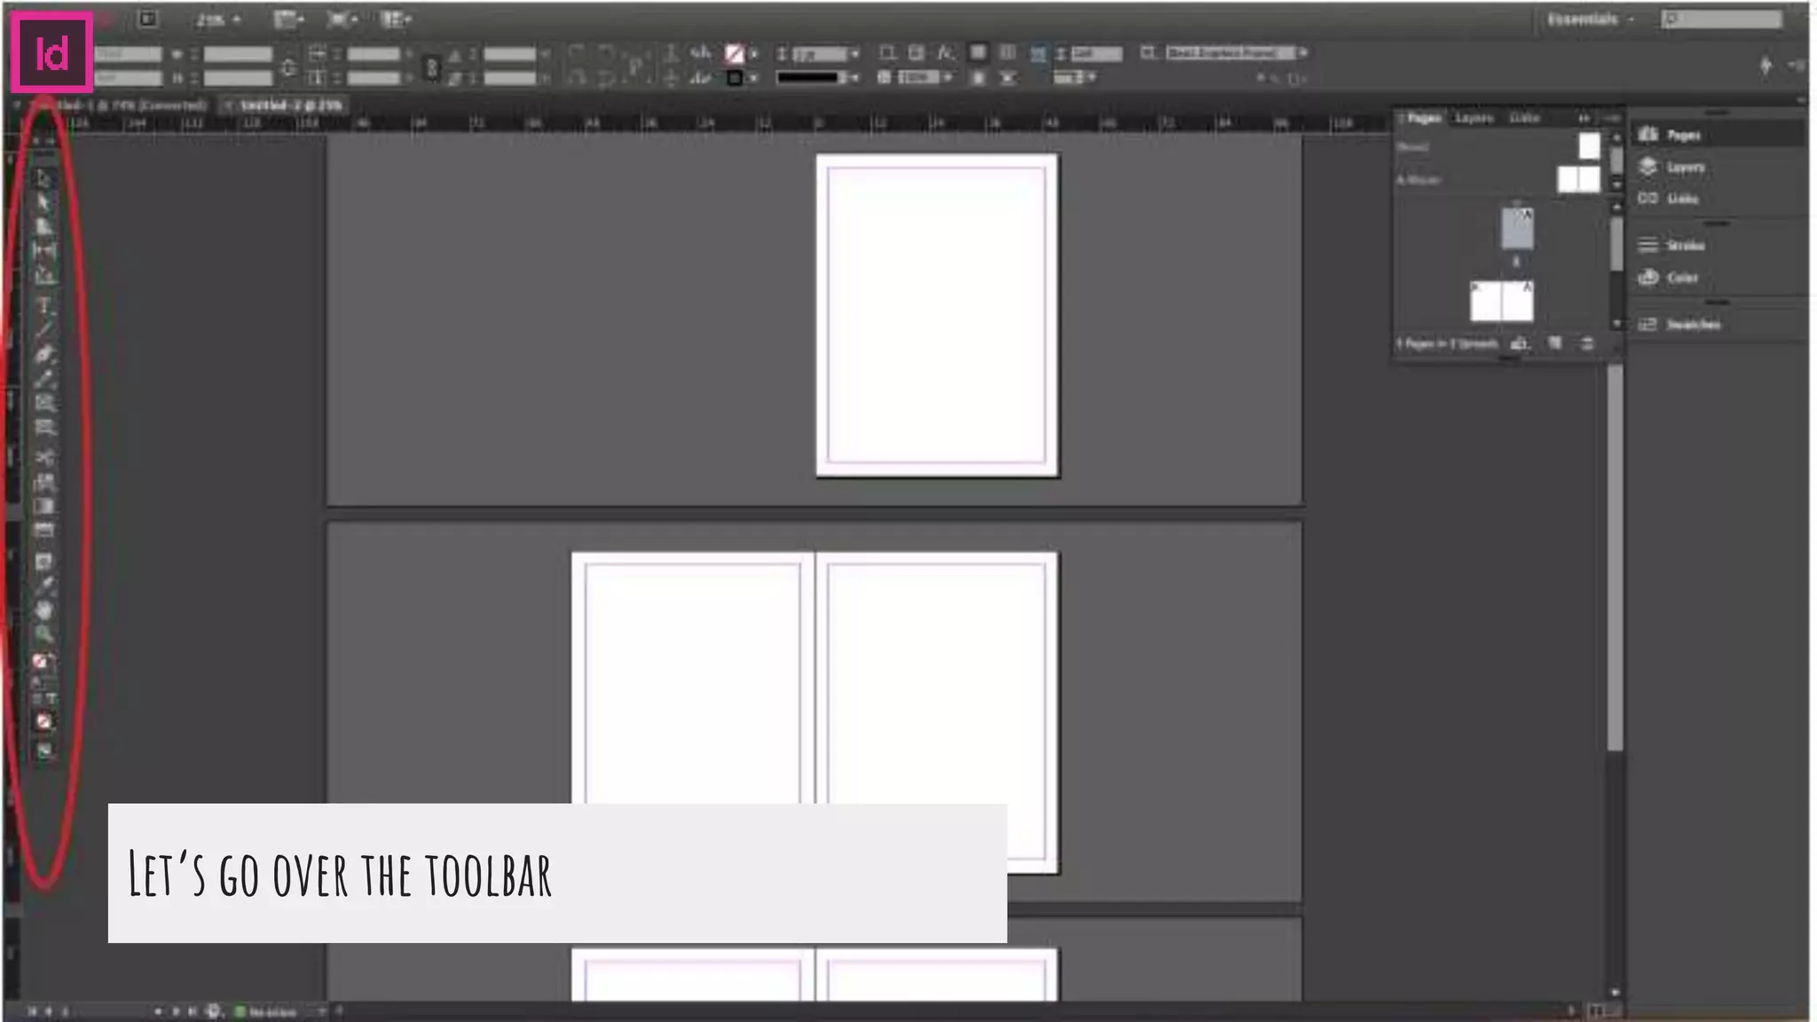Click the Apply None button in toolbox

click(43, 722)
